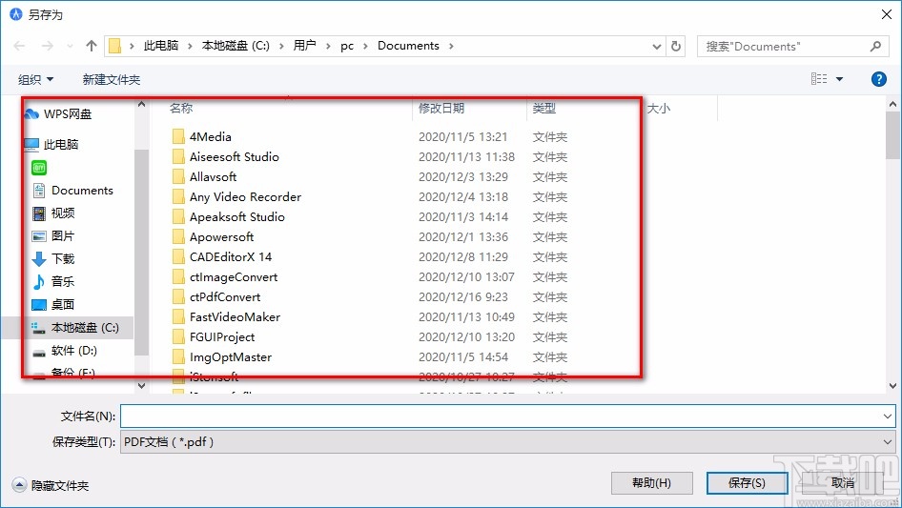Go up one folder level
The width and height of the screenshot is (902, 508).
[x=91, y=46]
